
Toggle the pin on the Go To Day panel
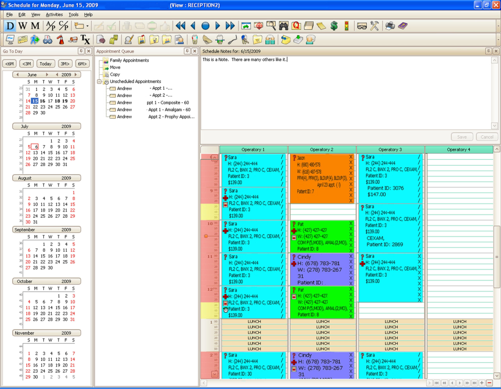tap(81, 51)
